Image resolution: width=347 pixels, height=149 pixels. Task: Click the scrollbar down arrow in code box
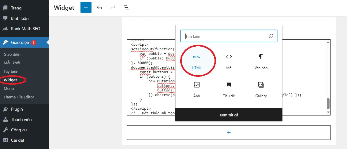click(328, 112)
